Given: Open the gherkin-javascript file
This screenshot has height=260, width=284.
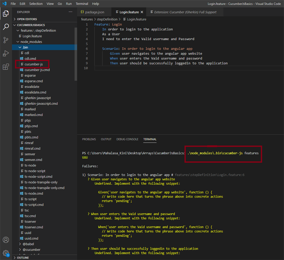Looking at the screenshot, I should [45, 98].
